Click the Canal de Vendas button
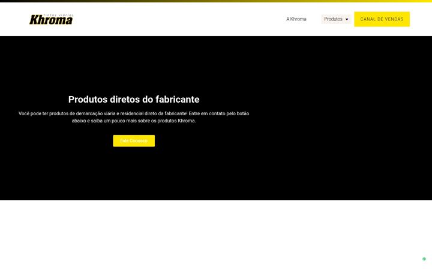The image size is (432, 270). [x=382, y=19]
